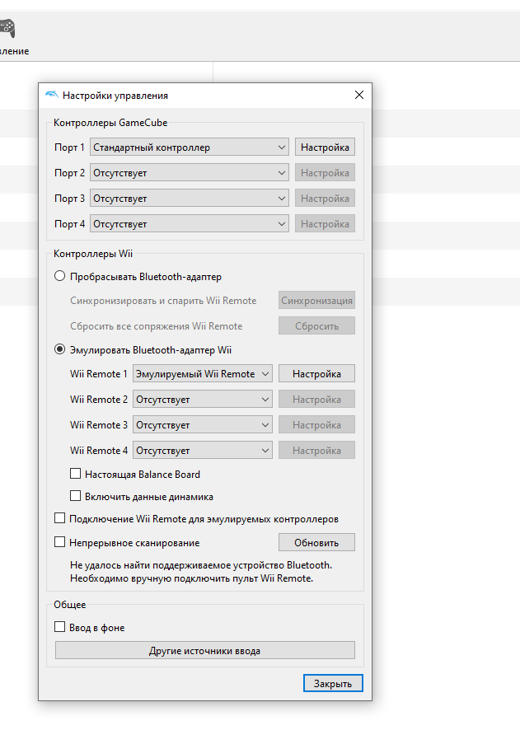Image resolution: width=520 pixels, height=744 pixels.
Task: Select Эмулировать Bluetooth-адаптер Wii radio option
Action: 59,349
